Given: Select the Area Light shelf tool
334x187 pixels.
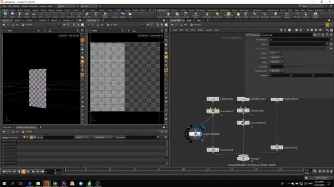Looking at the screenshot, I should click(x=186, y=15).
